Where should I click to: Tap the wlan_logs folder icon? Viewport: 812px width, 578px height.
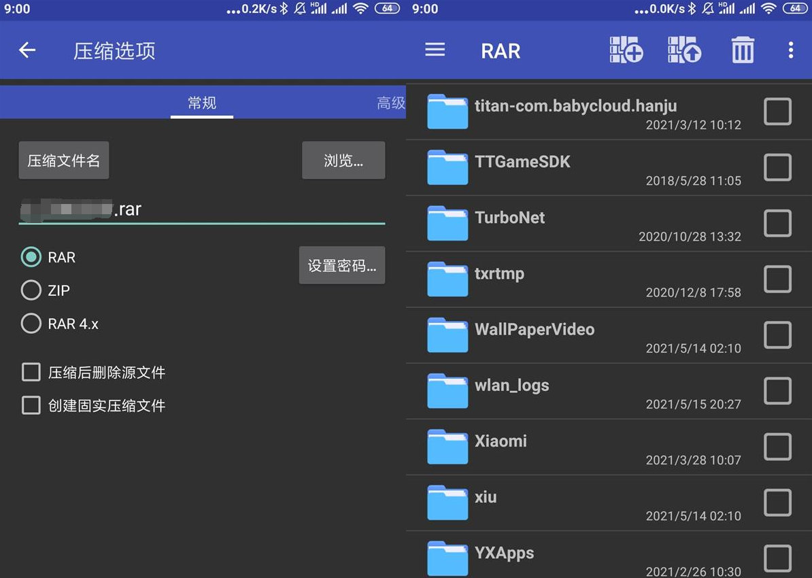click(447, 391)
